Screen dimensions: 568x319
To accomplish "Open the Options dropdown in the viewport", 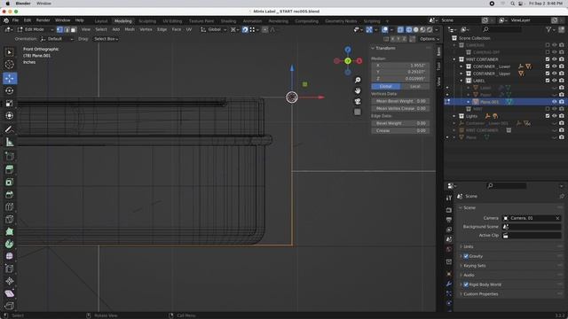I will click(430, 39).
